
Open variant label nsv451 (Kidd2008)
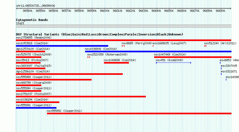[169, 60]
